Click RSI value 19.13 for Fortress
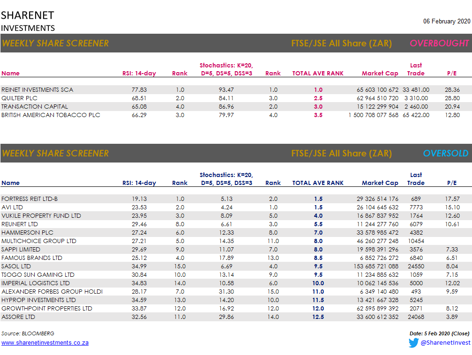This screenshot has height=355, width=472. 139,199
